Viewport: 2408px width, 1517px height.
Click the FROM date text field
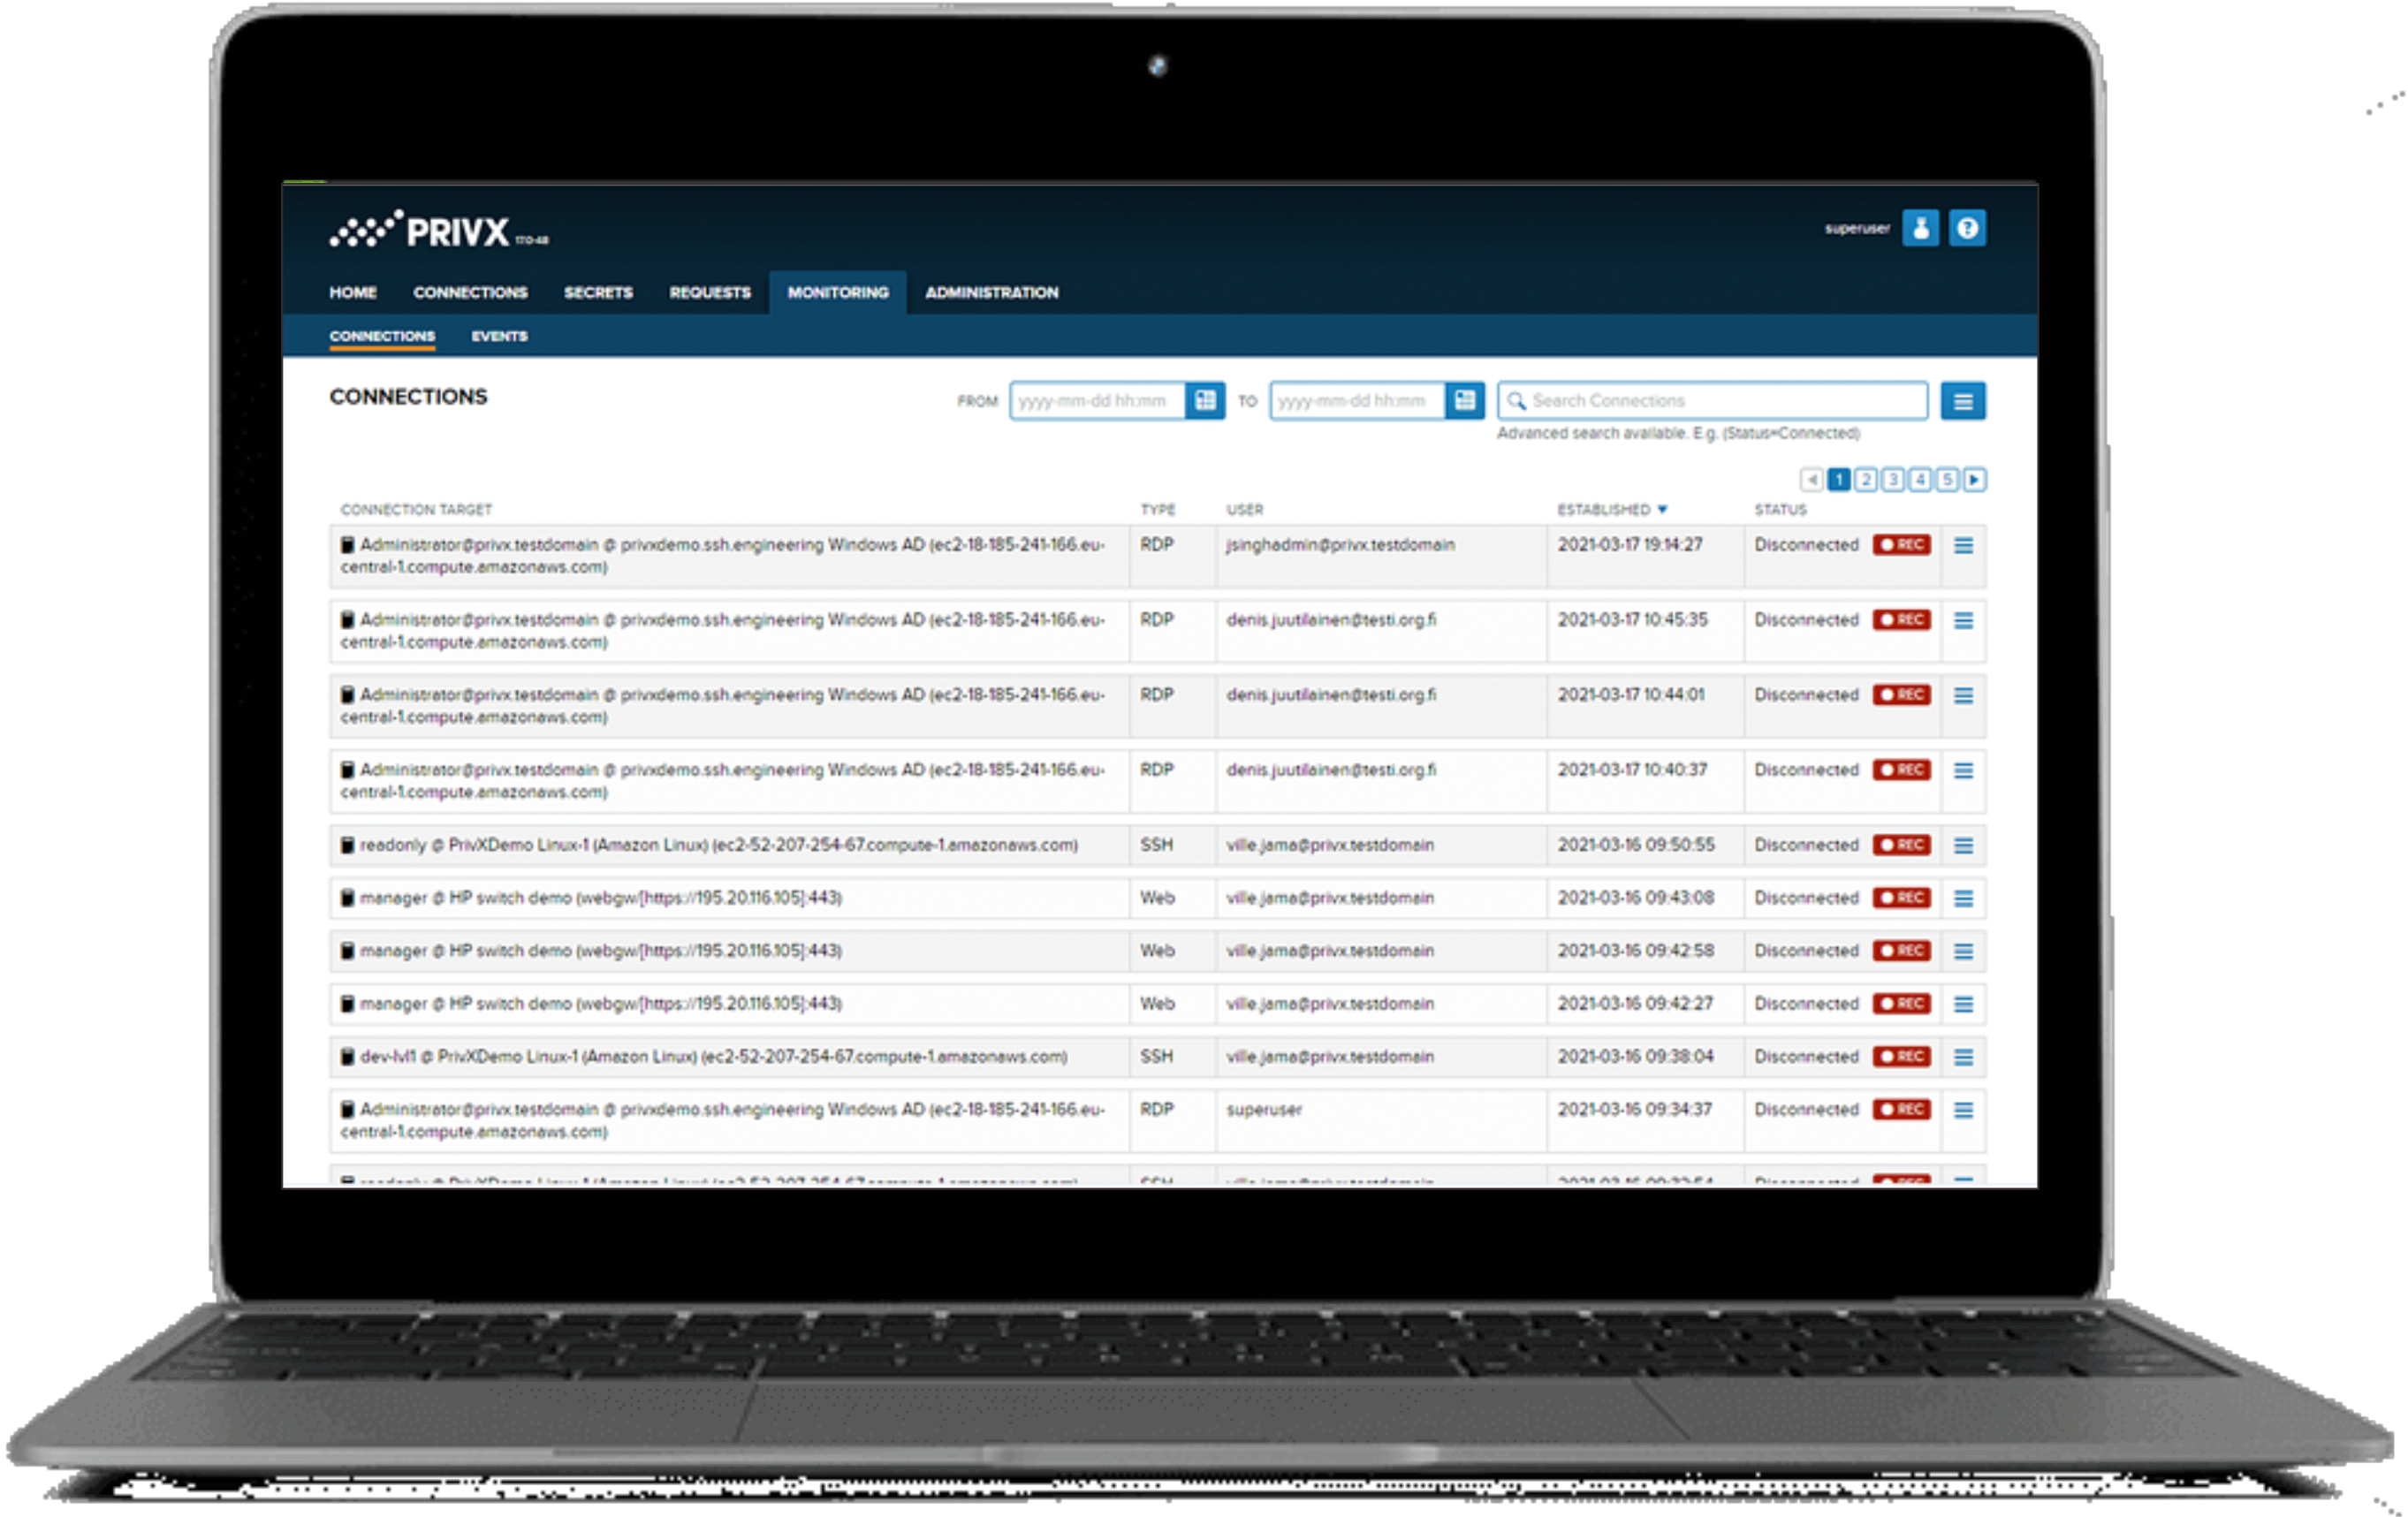pos(1097,401)
